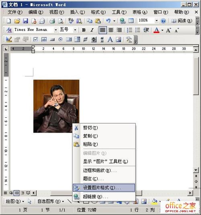This screenshot has height=215, width=201.
Task: Insert a text box control (abl)
Action: pos(44,40)
